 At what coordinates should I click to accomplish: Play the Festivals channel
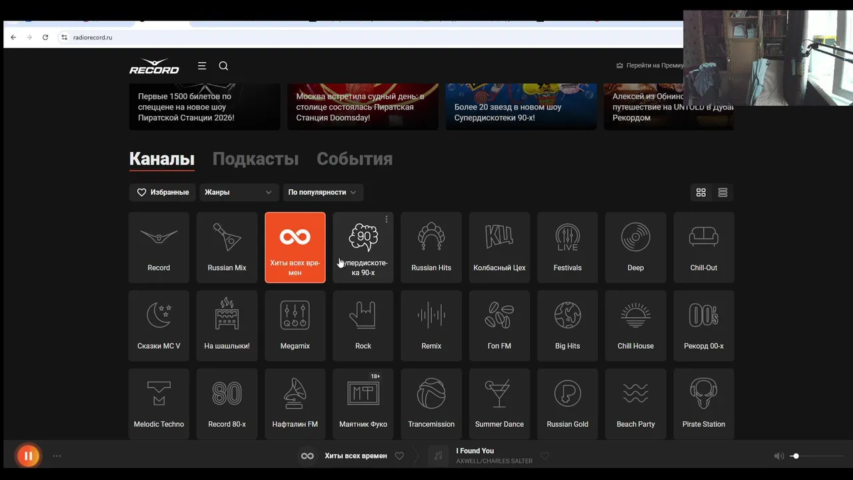(x=567, y=247)
